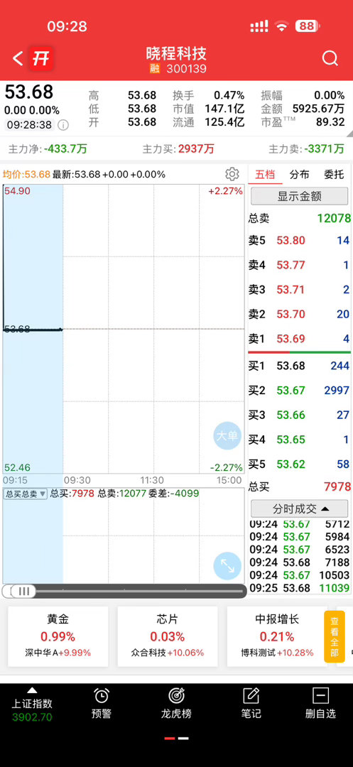
Task: Tap 主力净 -433.7万 value
Action: (x=65, y=148)
